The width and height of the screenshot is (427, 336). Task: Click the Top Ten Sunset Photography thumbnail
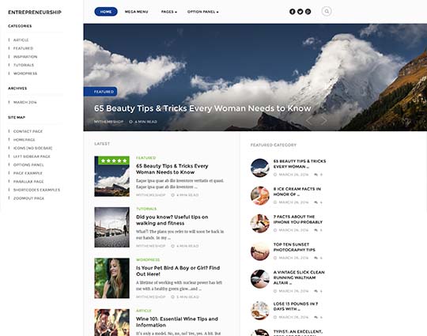[260, 251]
